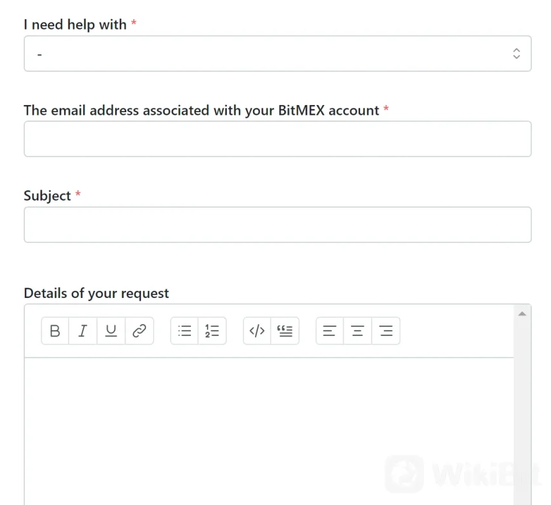Insert a hyperlink using the link icon

pos(139,331)
